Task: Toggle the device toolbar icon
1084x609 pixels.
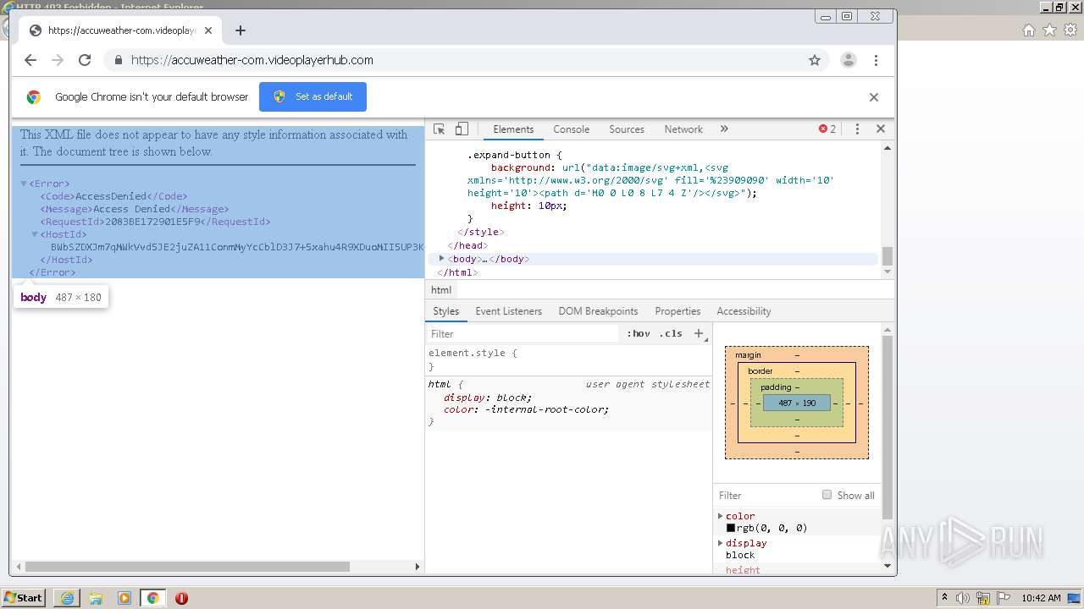Action: tap(462, 129)
